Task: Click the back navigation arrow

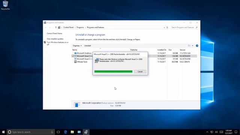Action: click(46, 27)
